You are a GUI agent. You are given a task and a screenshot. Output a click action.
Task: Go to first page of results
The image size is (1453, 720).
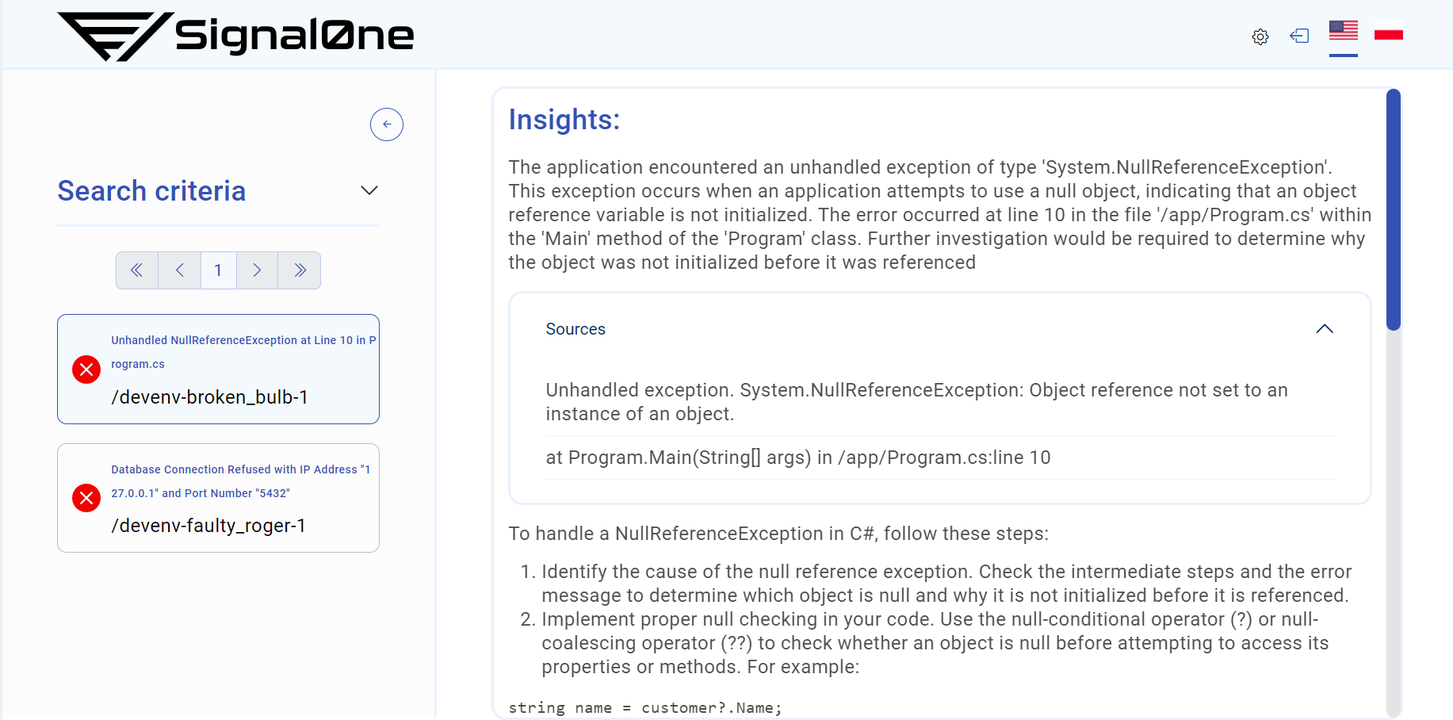pos(137,270)
